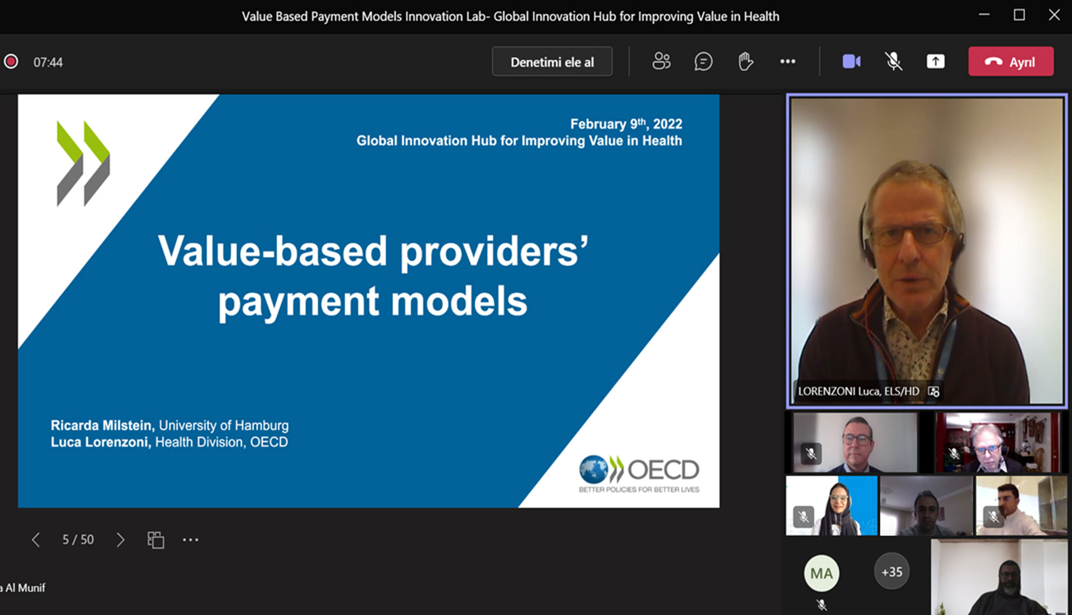This screenshot has width=1072, height=615.
Task: Click Luca Lorenzoni's main video tile
Action: pos(926,247)
